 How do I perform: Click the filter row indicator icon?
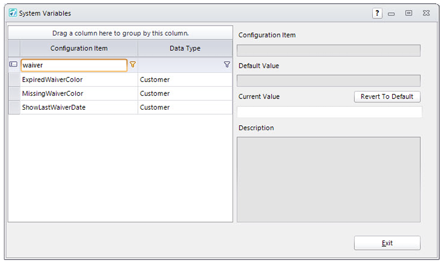coord(13,64)
